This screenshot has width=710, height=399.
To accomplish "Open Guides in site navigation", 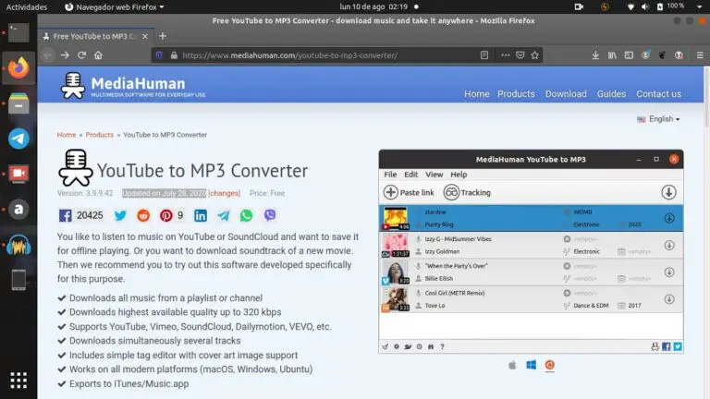I will coord(611,94).
